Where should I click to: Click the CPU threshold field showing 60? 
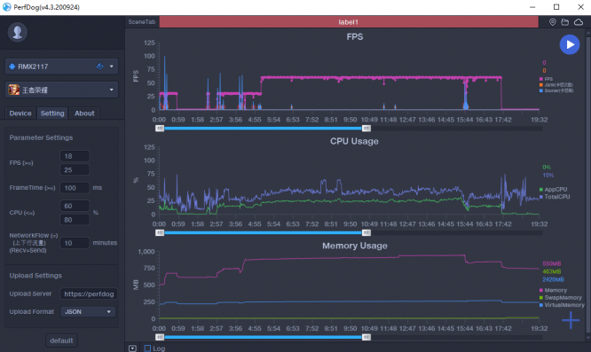[75, 206]
